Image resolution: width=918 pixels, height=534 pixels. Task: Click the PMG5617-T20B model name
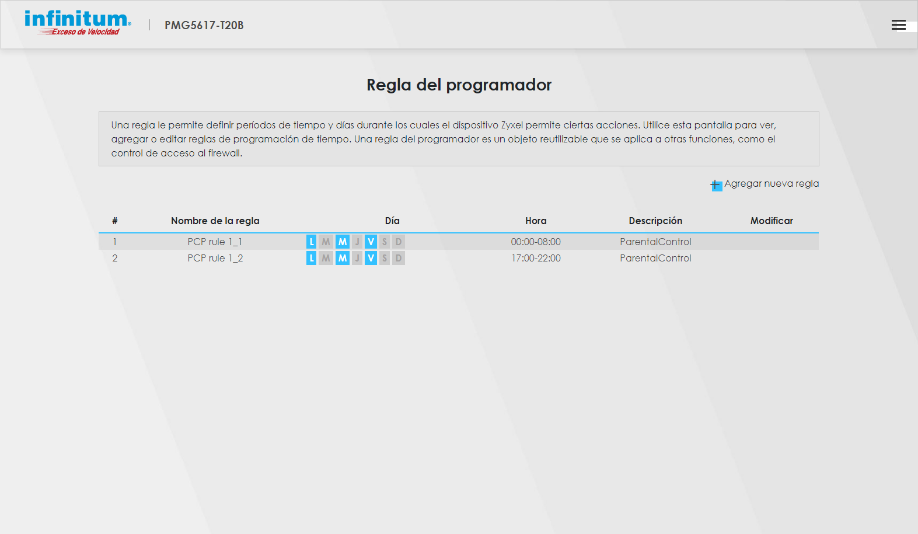[204, 25]
